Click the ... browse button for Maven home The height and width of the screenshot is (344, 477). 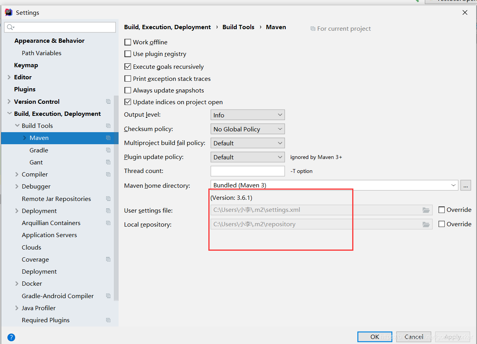click(x=466, y=185)
